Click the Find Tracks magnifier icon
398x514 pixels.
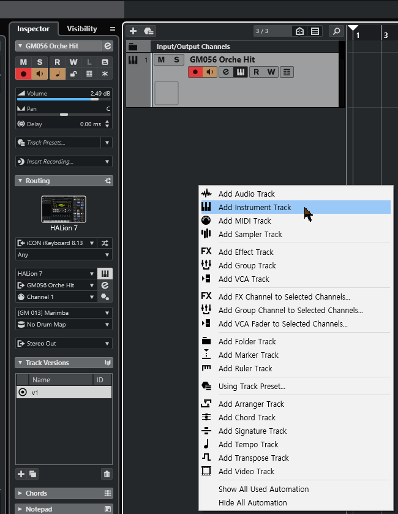[x=336, y=31]
